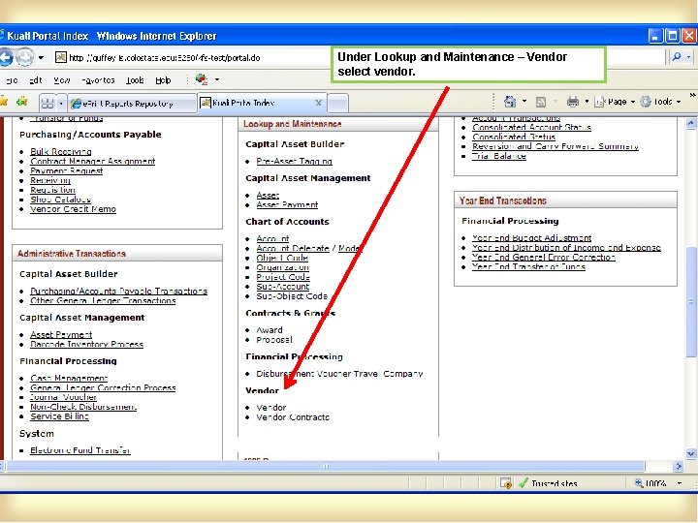
Task: Click the browser Forward button
Action: tap(24, 57)
